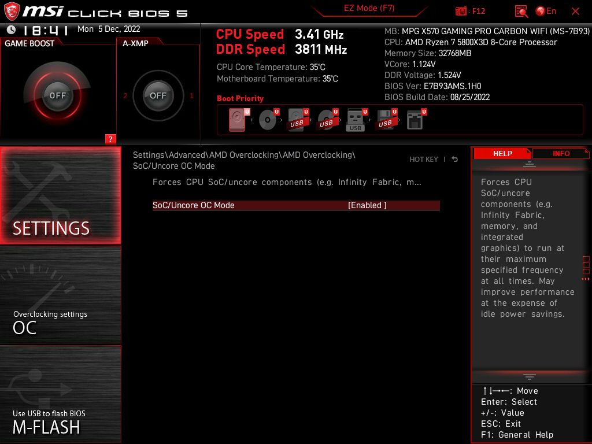592x444 pixels.
Task: Click the MSI dragon shield logo
Action: point(12,12)
